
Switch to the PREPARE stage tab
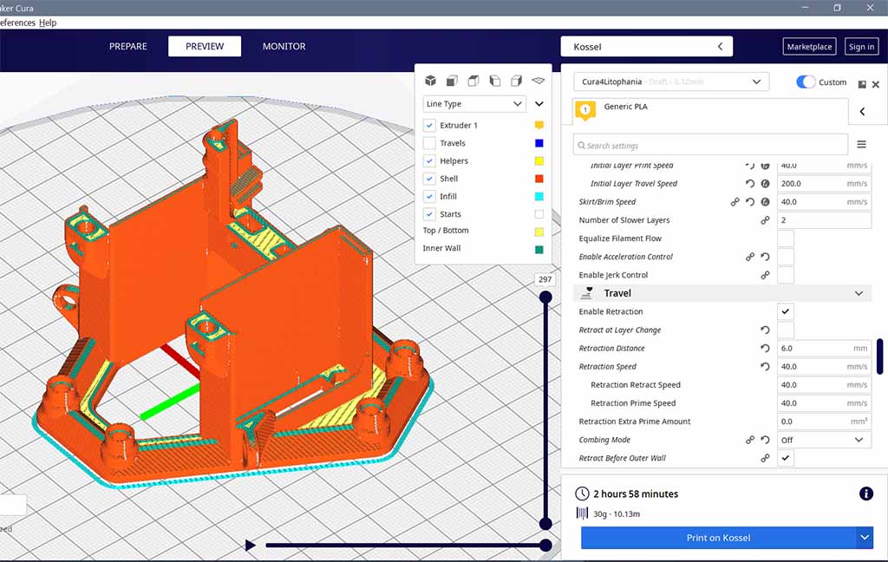128,47
